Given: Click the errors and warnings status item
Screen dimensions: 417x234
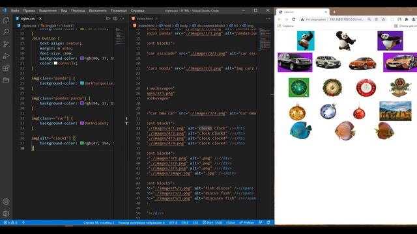Looking at the screenshot, I should coord(10,222).
